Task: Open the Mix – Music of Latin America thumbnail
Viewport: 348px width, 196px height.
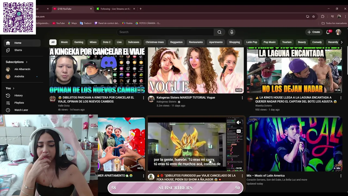Action: click(294, 144)
